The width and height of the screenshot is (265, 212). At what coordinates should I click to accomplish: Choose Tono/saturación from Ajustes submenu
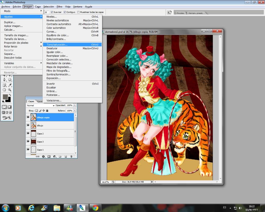click(x=72, y=45)
